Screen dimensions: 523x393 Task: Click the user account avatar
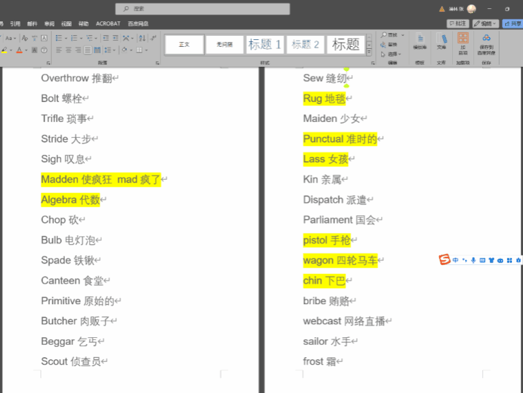471,9
